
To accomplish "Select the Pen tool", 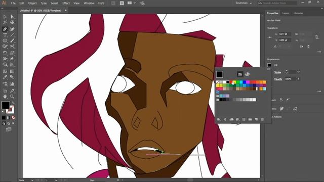I will [x=5, y=29].
